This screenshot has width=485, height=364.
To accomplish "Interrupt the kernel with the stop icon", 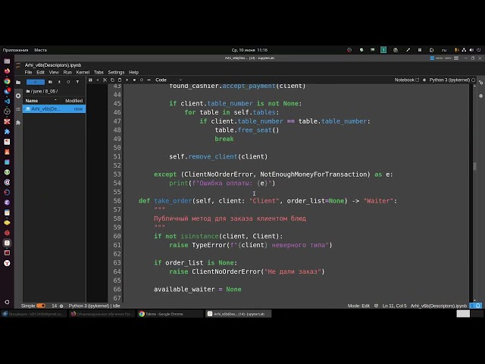I will pos(134,80).
